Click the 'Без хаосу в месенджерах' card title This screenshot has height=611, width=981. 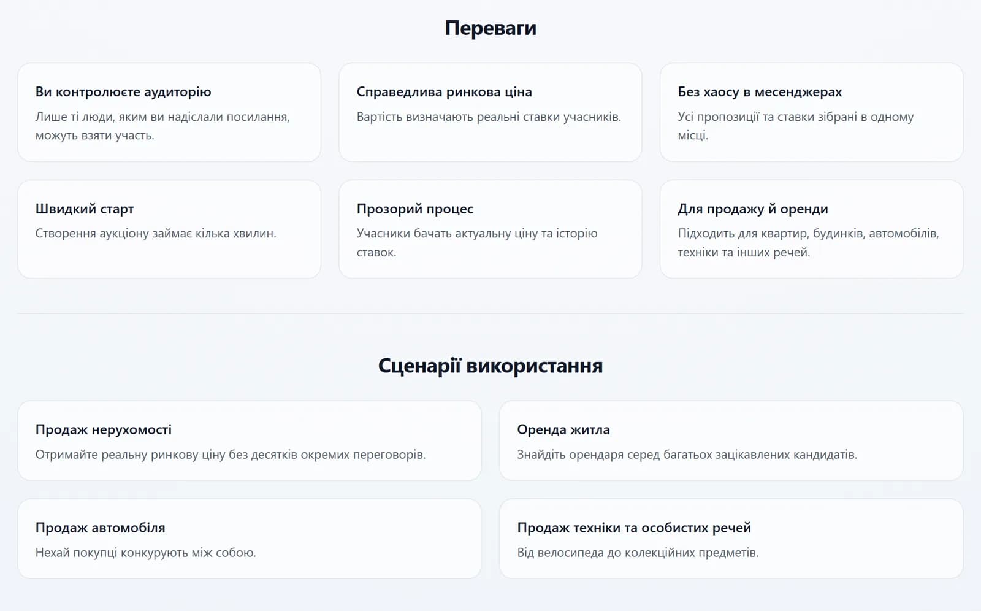760,92
